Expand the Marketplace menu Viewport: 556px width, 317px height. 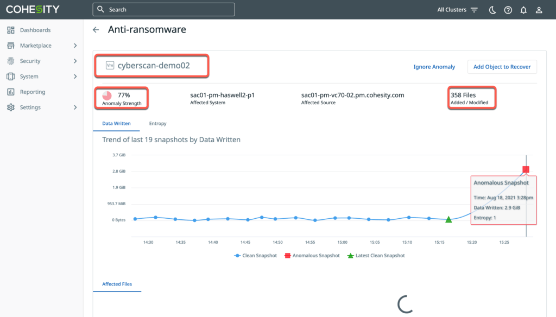[75, 46]
